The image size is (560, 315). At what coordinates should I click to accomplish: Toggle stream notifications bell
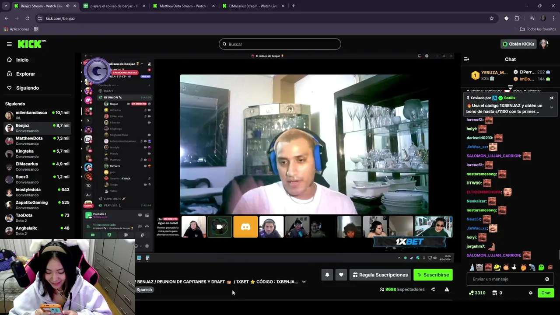coord(327,275)
